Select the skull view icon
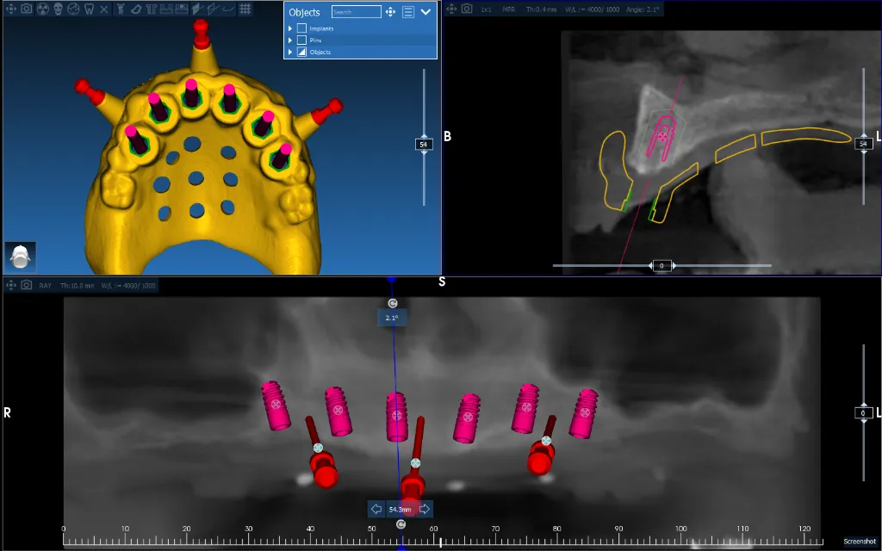 tap(59, 7)
